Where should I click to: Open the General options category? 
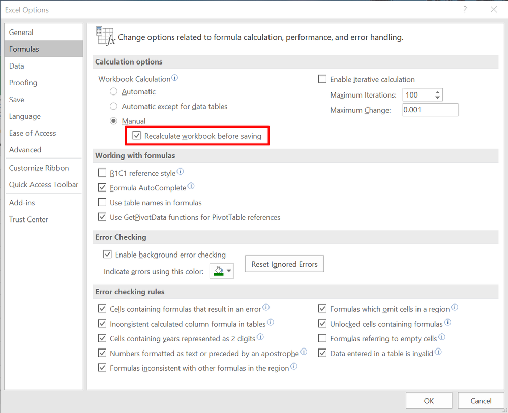click(44, 32)
